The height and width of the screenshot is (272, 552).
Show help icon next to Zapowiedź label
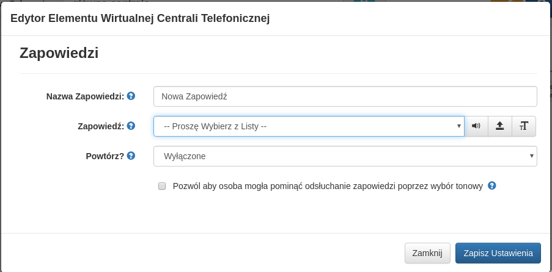(x=131, y=126)
